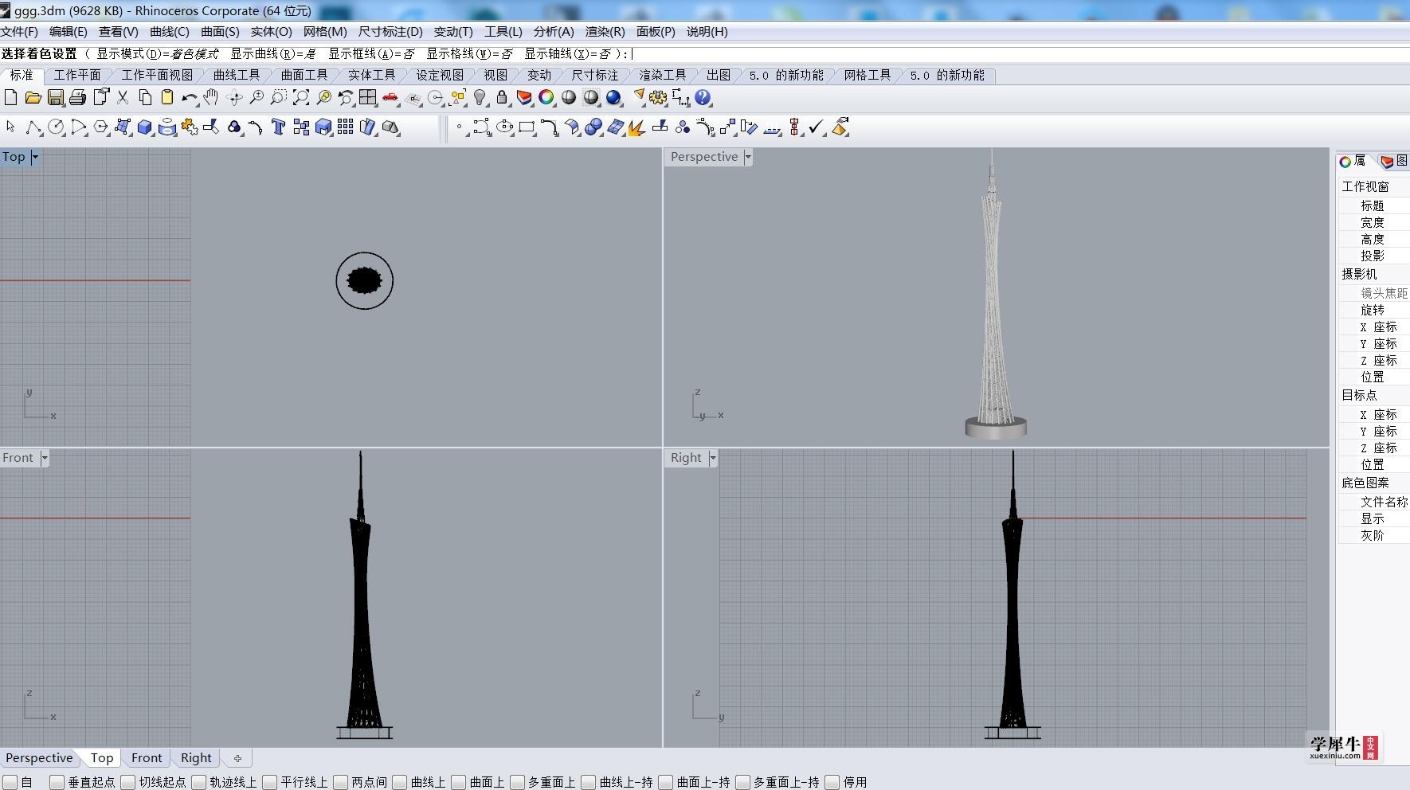The image size is (1410, 790).
Task: Switch to the 曲线工具 toolbar tab
Action: tap(237, 75)
